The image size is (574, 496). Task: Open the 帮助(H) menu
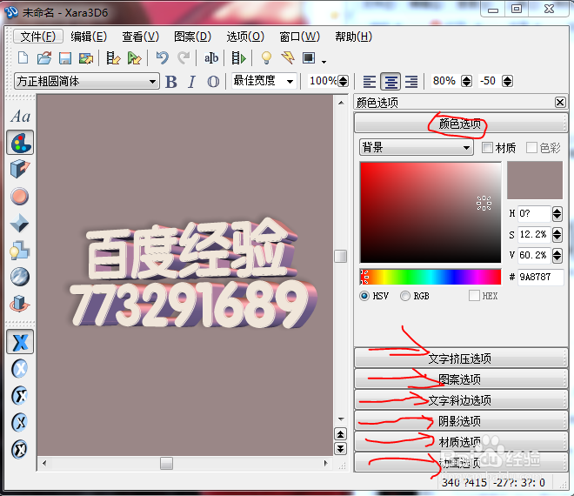[354, 37]
